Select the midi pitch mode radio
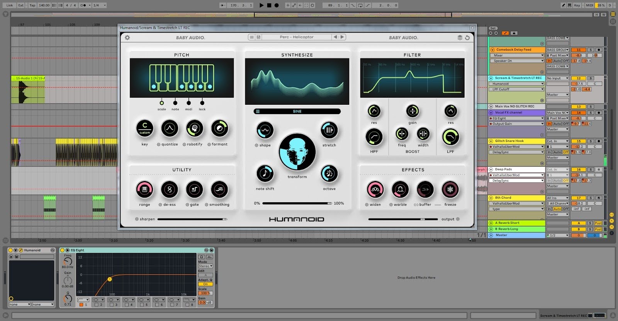The width and height of the screenshot is (618, 321). click(x=188, y=103)
